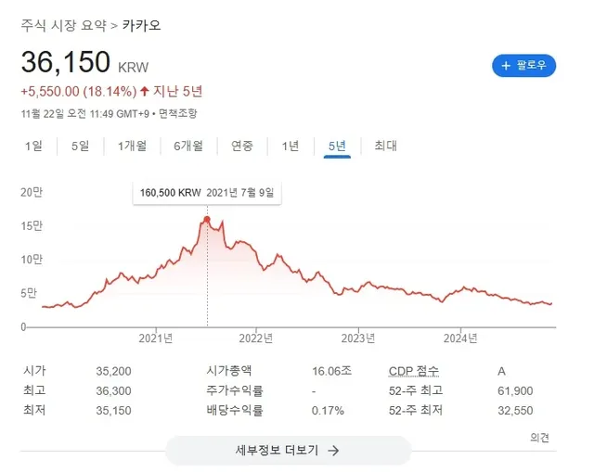Switch to the 1개월 range tab

click(x=131, y=146)
